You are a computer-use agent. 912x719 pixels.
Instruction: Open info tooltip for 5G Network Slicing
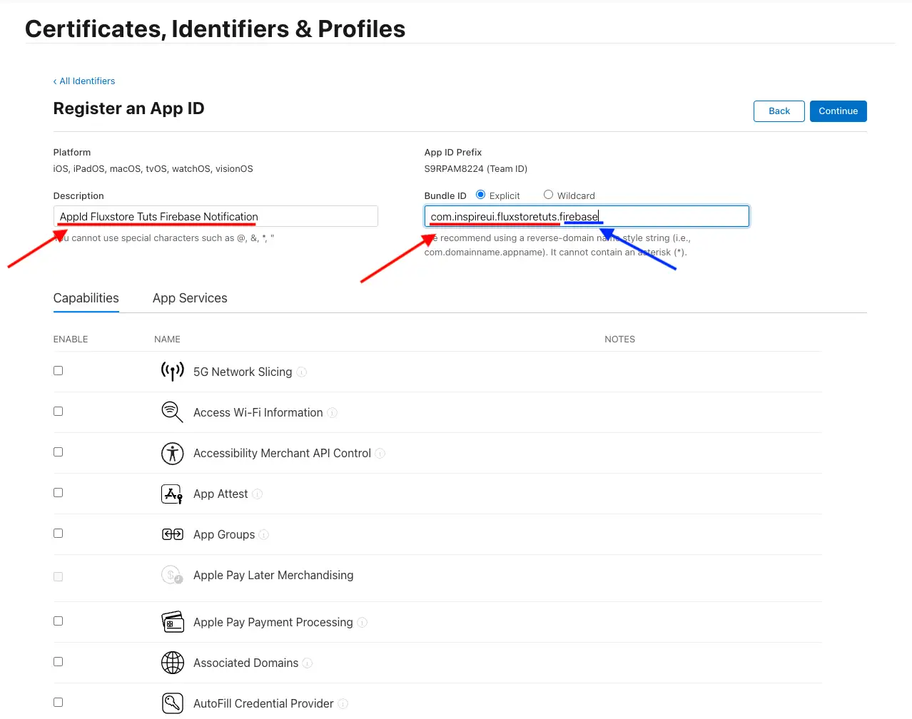point(302,372)
